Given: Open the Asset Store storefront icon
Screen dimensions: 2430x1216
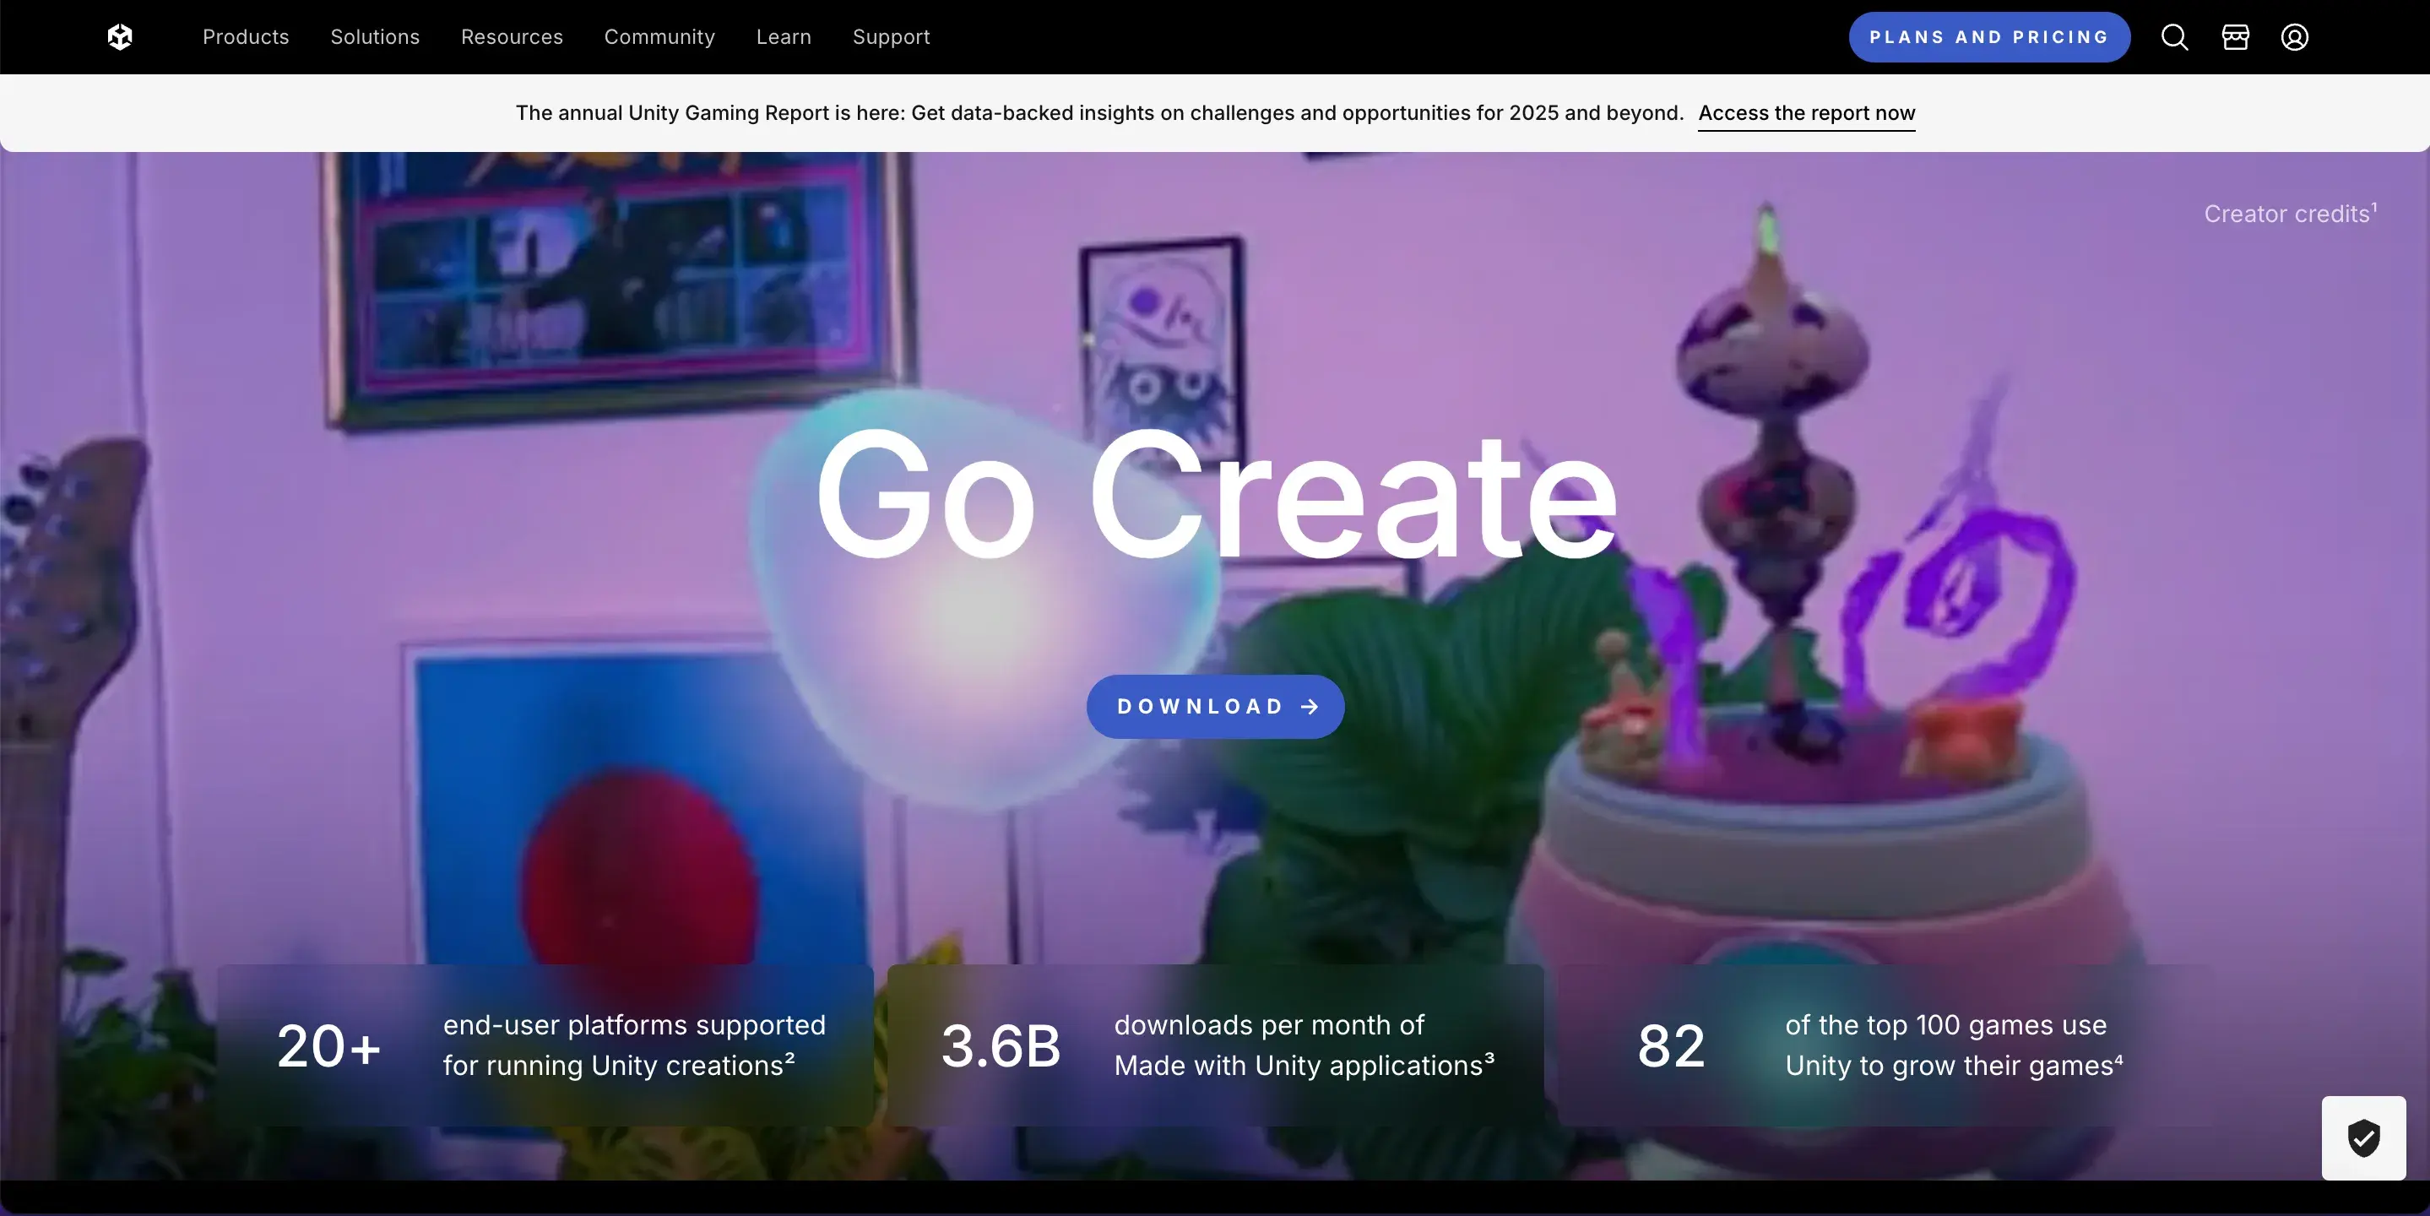Looking at the screenshot, I should click(2234, 37).
